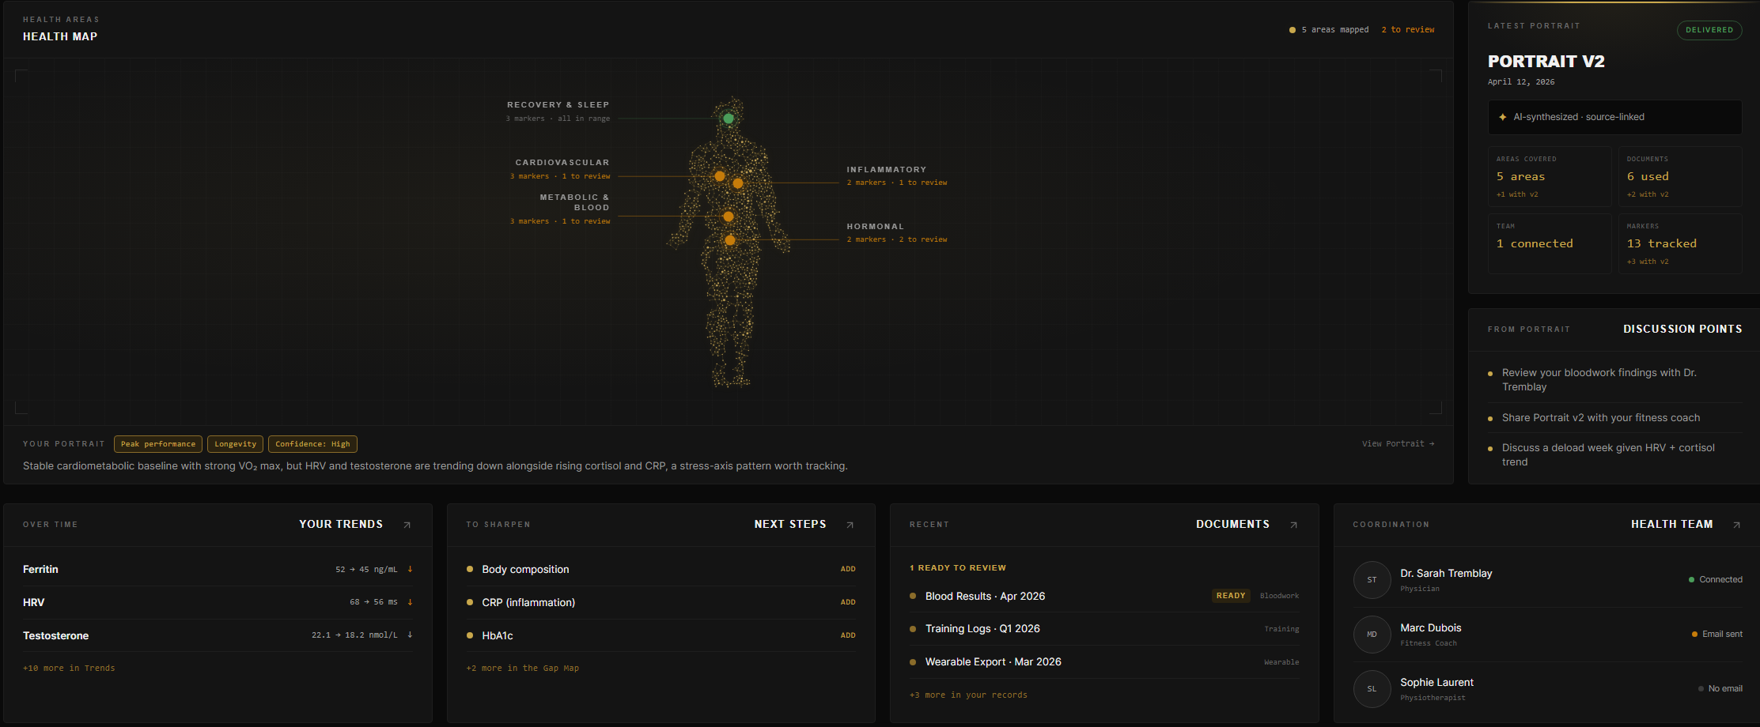Screen dimensions: 1760x727
Task: Select the Testosterone trend row
Action: (x=218, y=635)
